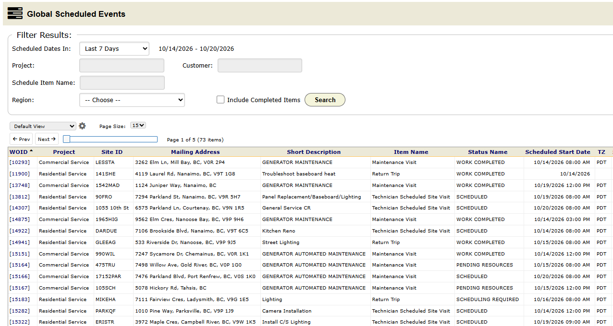The image size is (613, 326).
Task: Click Install C/S Lighting description
Action: tap(286, 322)
